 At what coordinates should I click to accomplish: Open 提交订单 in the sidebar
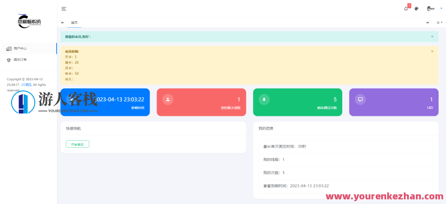20,60
